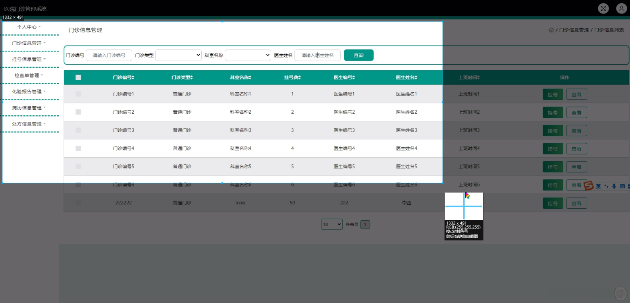This screenshot has width=630, height=303.
Task: Click 查看 button for row 门诊编号3
Action: pos(576,131)
